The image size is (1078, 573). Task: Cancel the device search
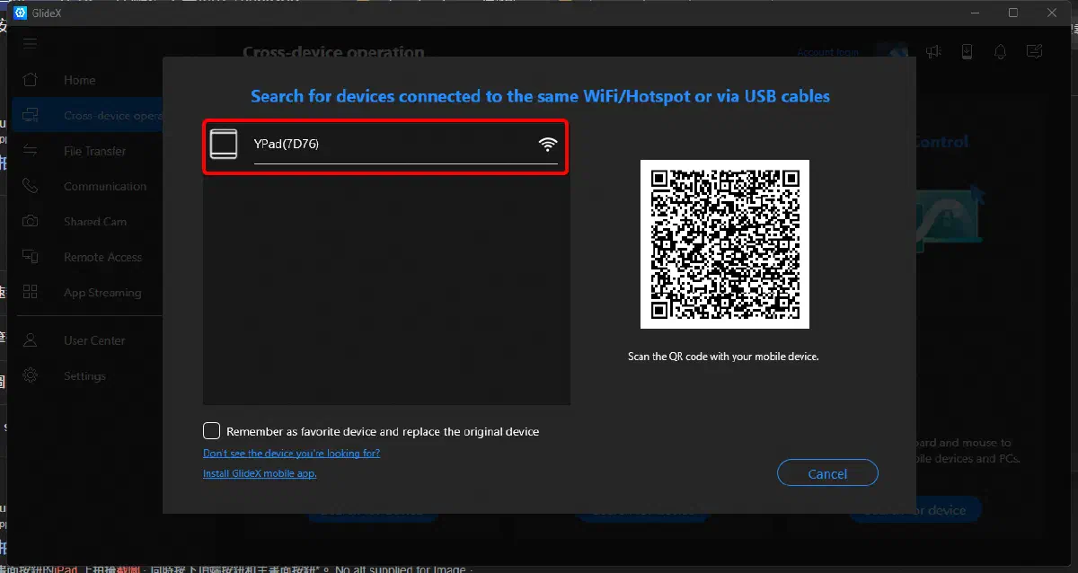coord(826,472)
